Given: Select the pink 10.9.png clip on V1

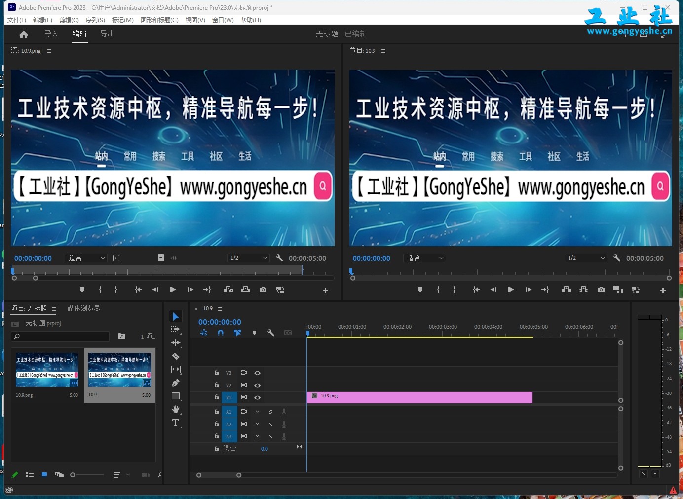Looking at the screenshot, I should [x=419, y=397].
